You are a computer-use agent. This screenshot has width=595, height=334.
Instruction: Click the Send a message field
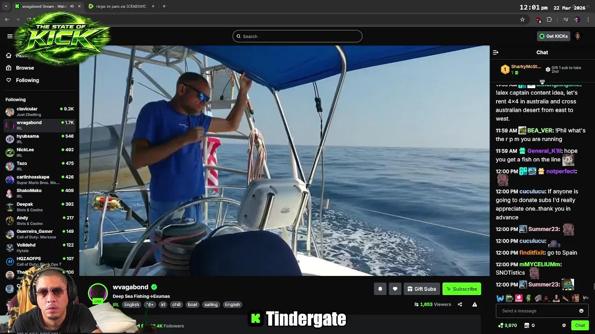(542, 311)
